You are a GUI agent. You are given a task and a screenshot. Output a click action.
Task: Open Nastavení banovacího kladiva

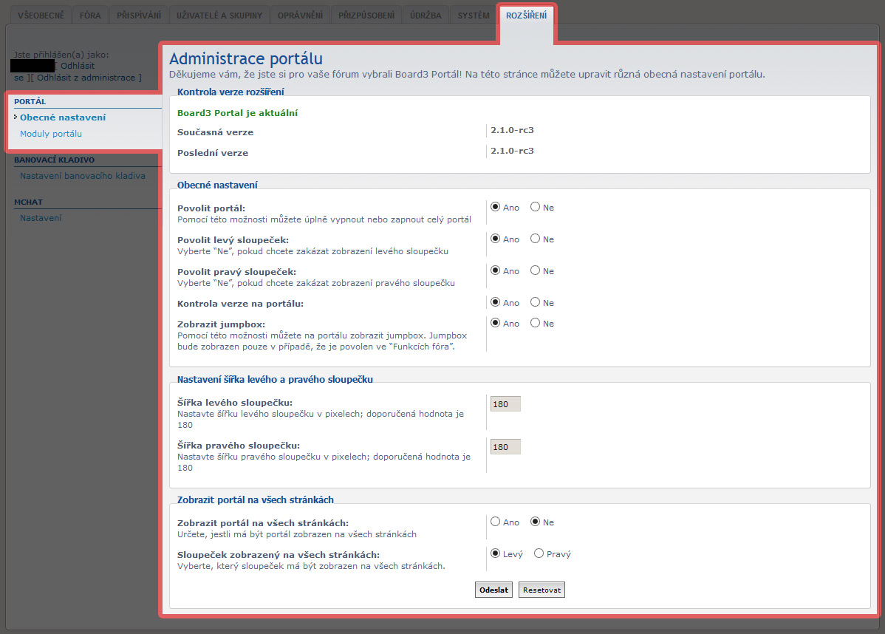pos(83,176)
